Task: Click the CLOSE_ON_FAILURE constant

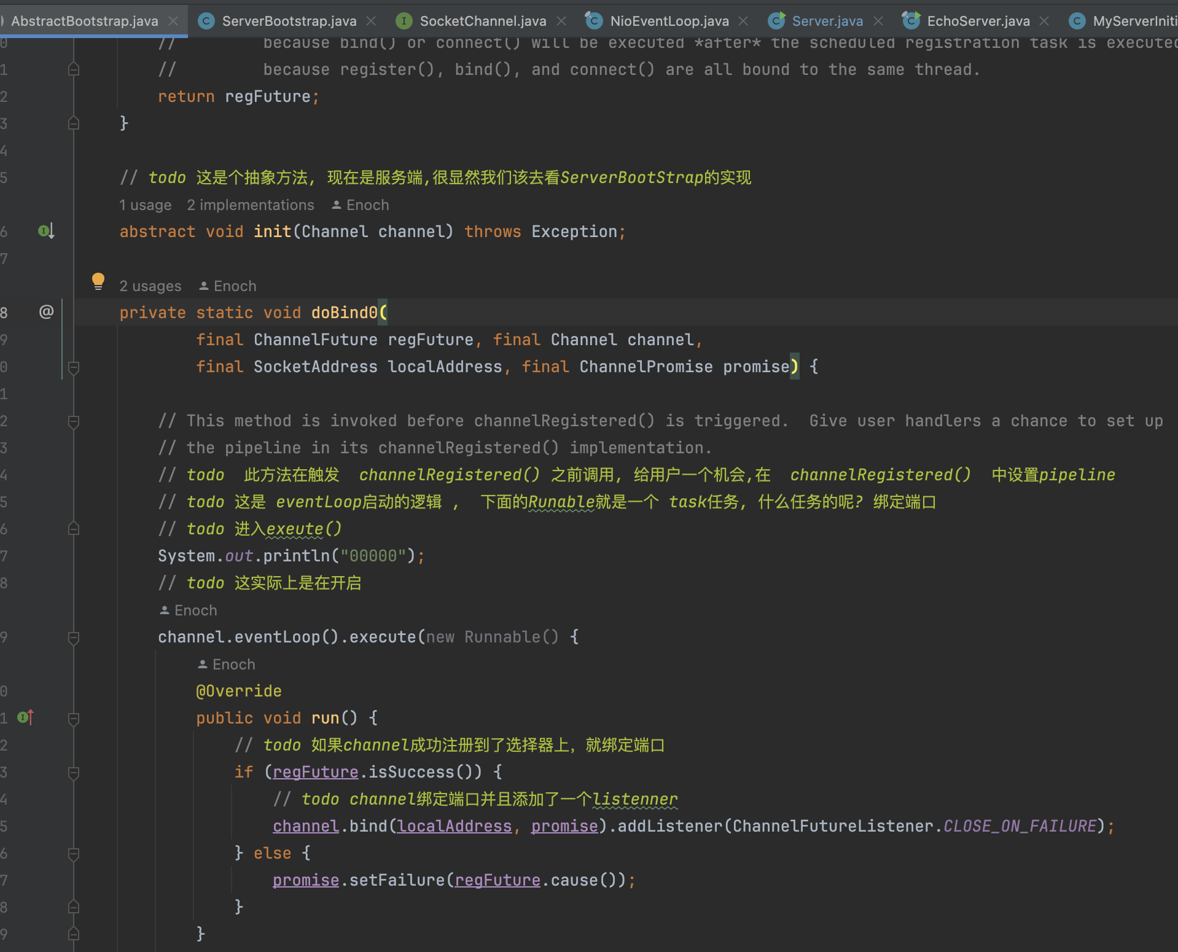Action: 1020,826
